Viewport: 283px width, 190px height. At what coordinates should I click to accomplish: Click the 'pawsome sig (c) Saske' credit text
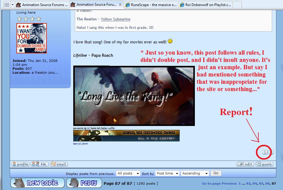[94, 128]
